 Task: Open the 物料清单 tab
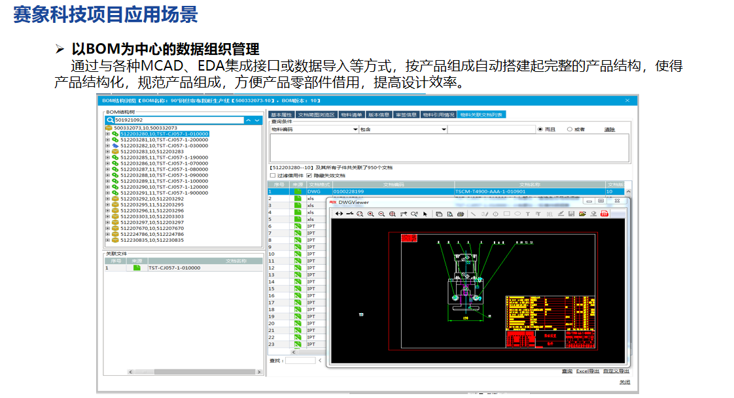351,114
